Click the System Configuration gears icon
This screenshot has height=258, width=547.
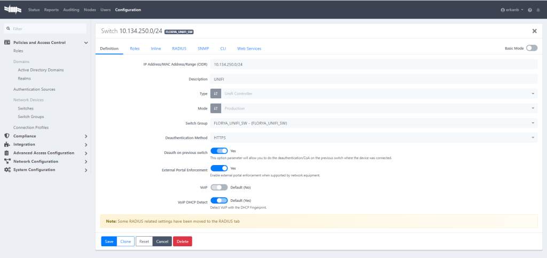point(7,170)
